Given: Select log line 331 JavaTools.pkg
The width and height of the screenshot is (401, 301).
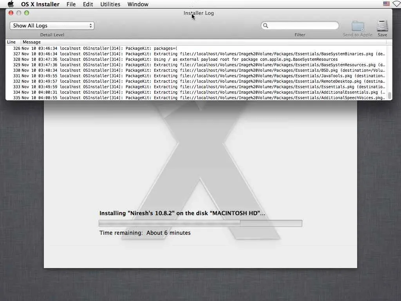Looking at the screenshot, I should 196,76.
